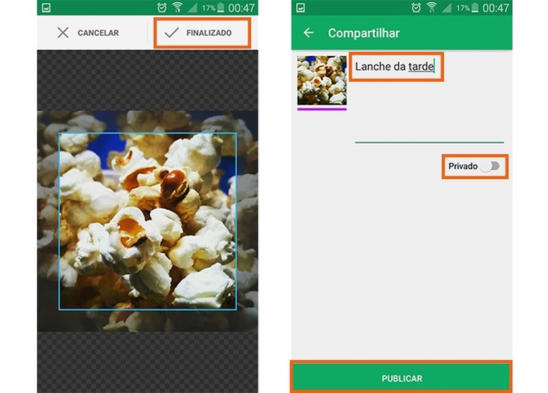548x393 pixels.
Task: Tap CANCELAR to discard the crop
Action: point(88,33)
